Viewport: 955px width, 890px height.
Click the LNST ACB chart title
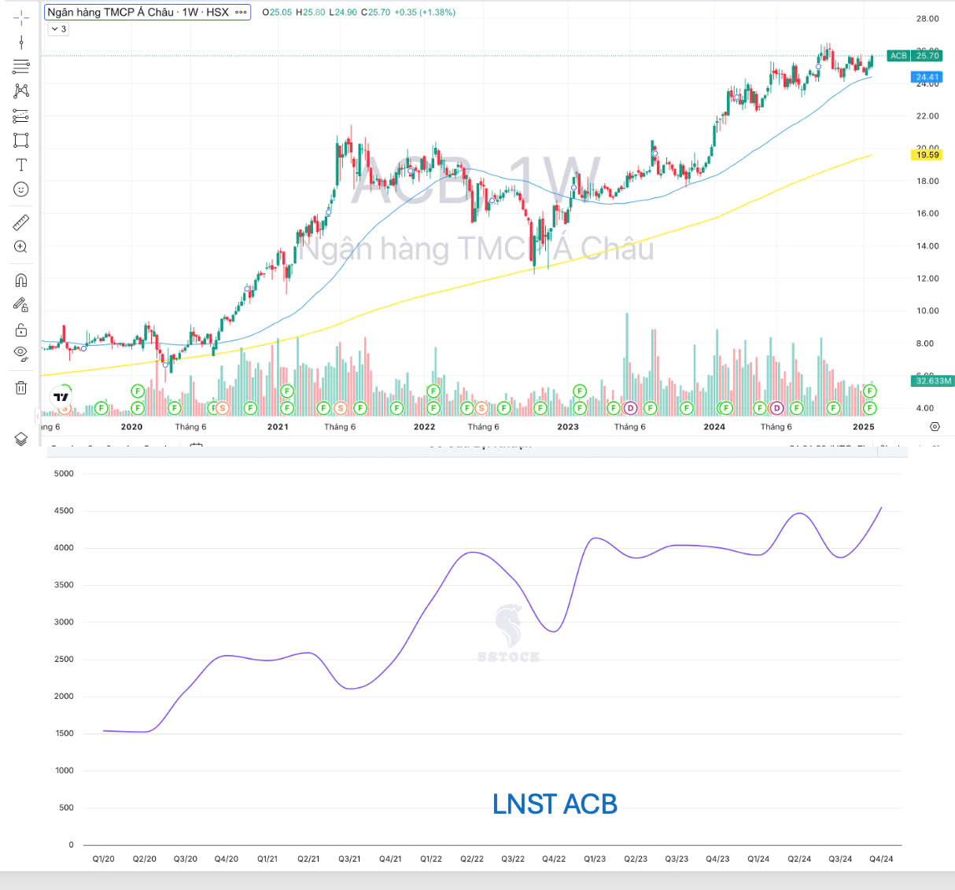pos(555,804)
